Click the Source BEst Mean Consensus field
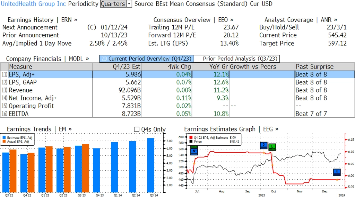Screen dimensions: 355x199 point(191,4)
